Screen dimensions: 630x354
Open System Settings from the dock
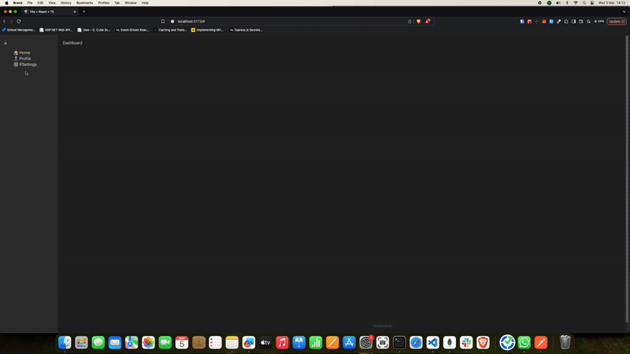[x=366, y=342]
